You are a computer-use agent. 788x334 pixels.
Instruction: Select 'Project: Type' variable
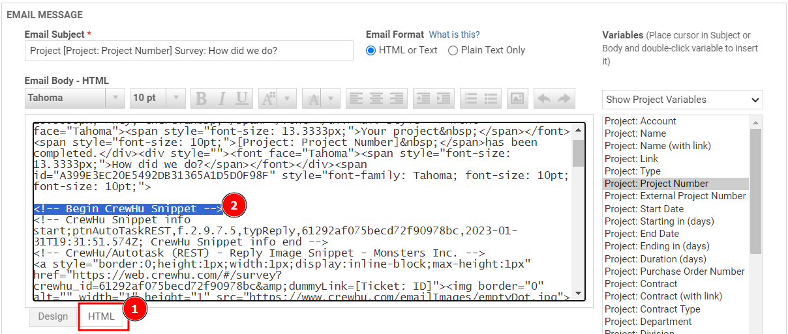633,171
